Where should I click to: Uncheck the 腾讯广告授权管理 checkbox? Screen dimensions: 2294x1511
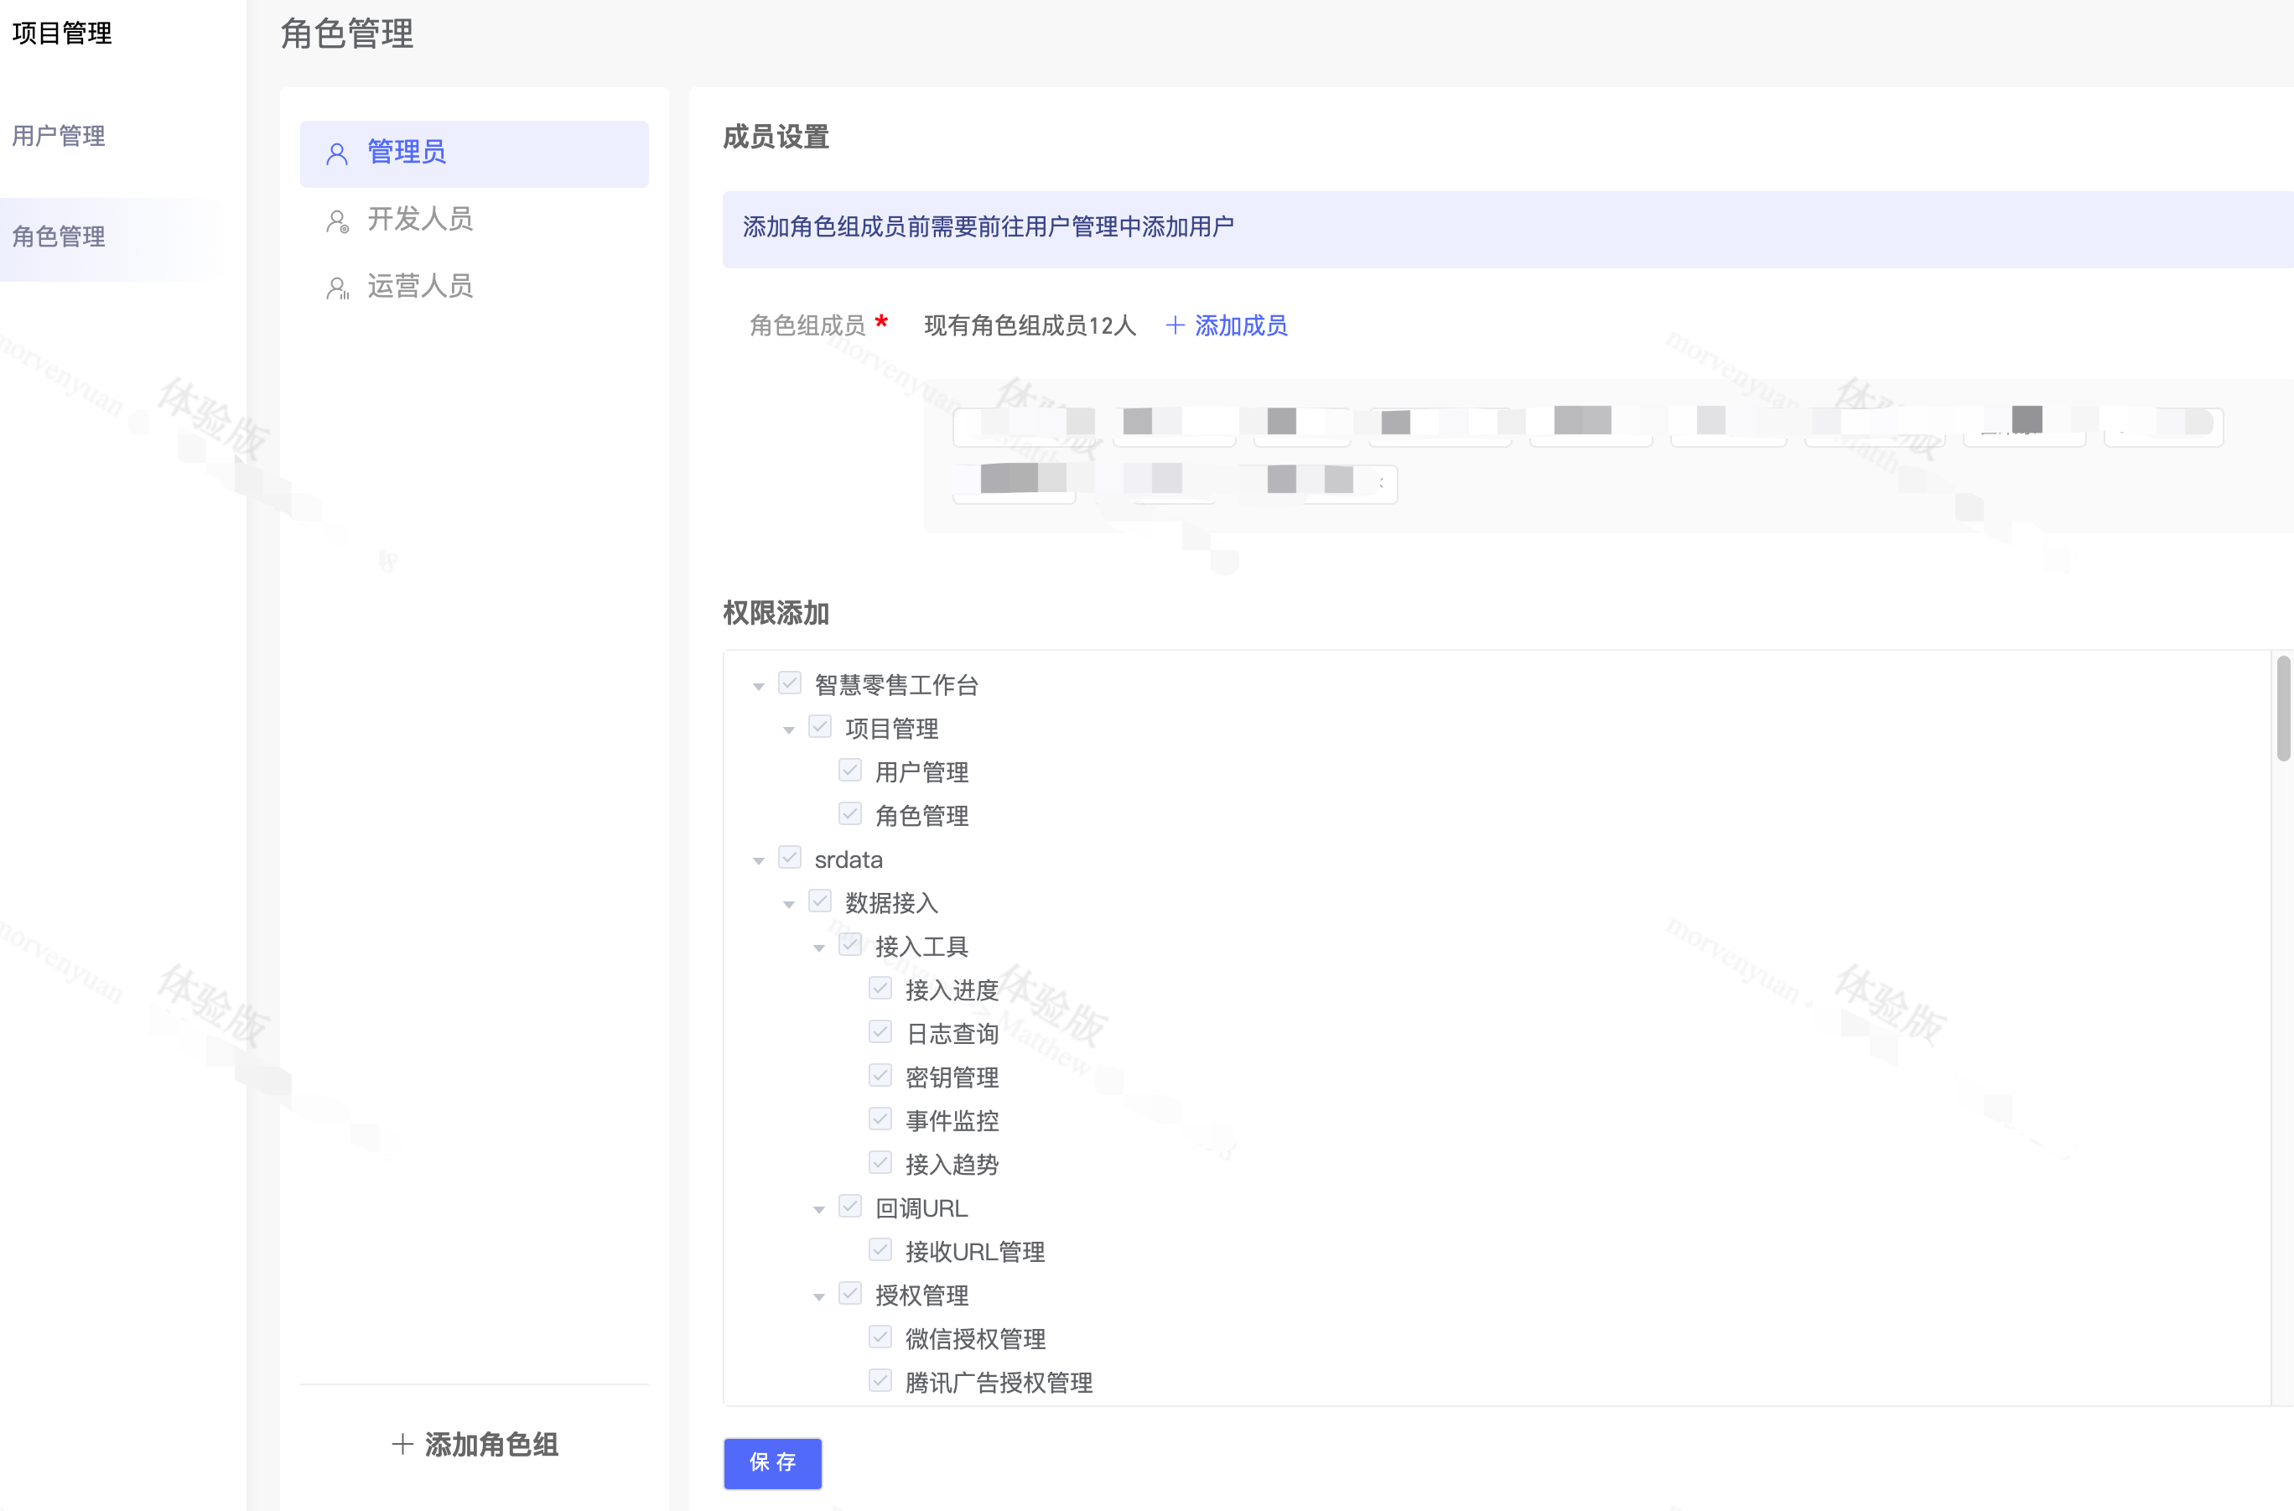[x=880, y=1381]
